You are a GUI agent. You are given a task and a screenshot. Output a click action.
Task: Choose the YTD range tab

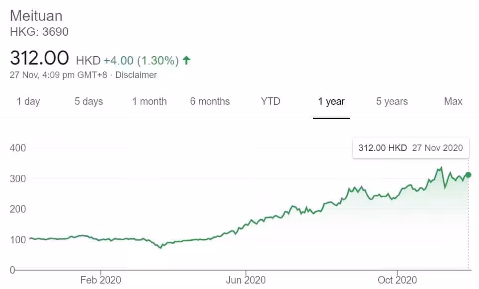(270, 101)
